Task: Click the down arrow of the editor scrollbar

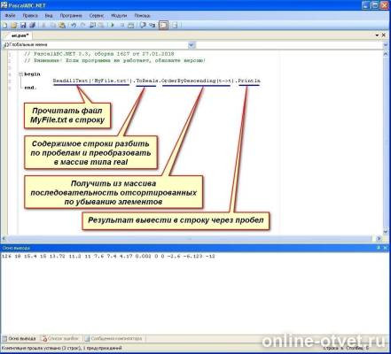Action: [x=386, y=232]
